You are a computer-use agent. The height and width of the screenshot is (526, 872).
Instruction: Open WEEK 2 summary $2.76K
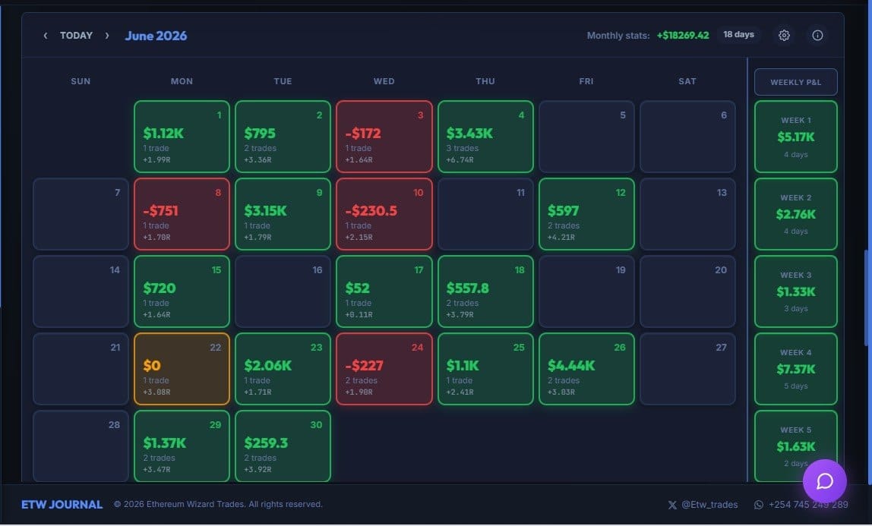coord(796,214)
